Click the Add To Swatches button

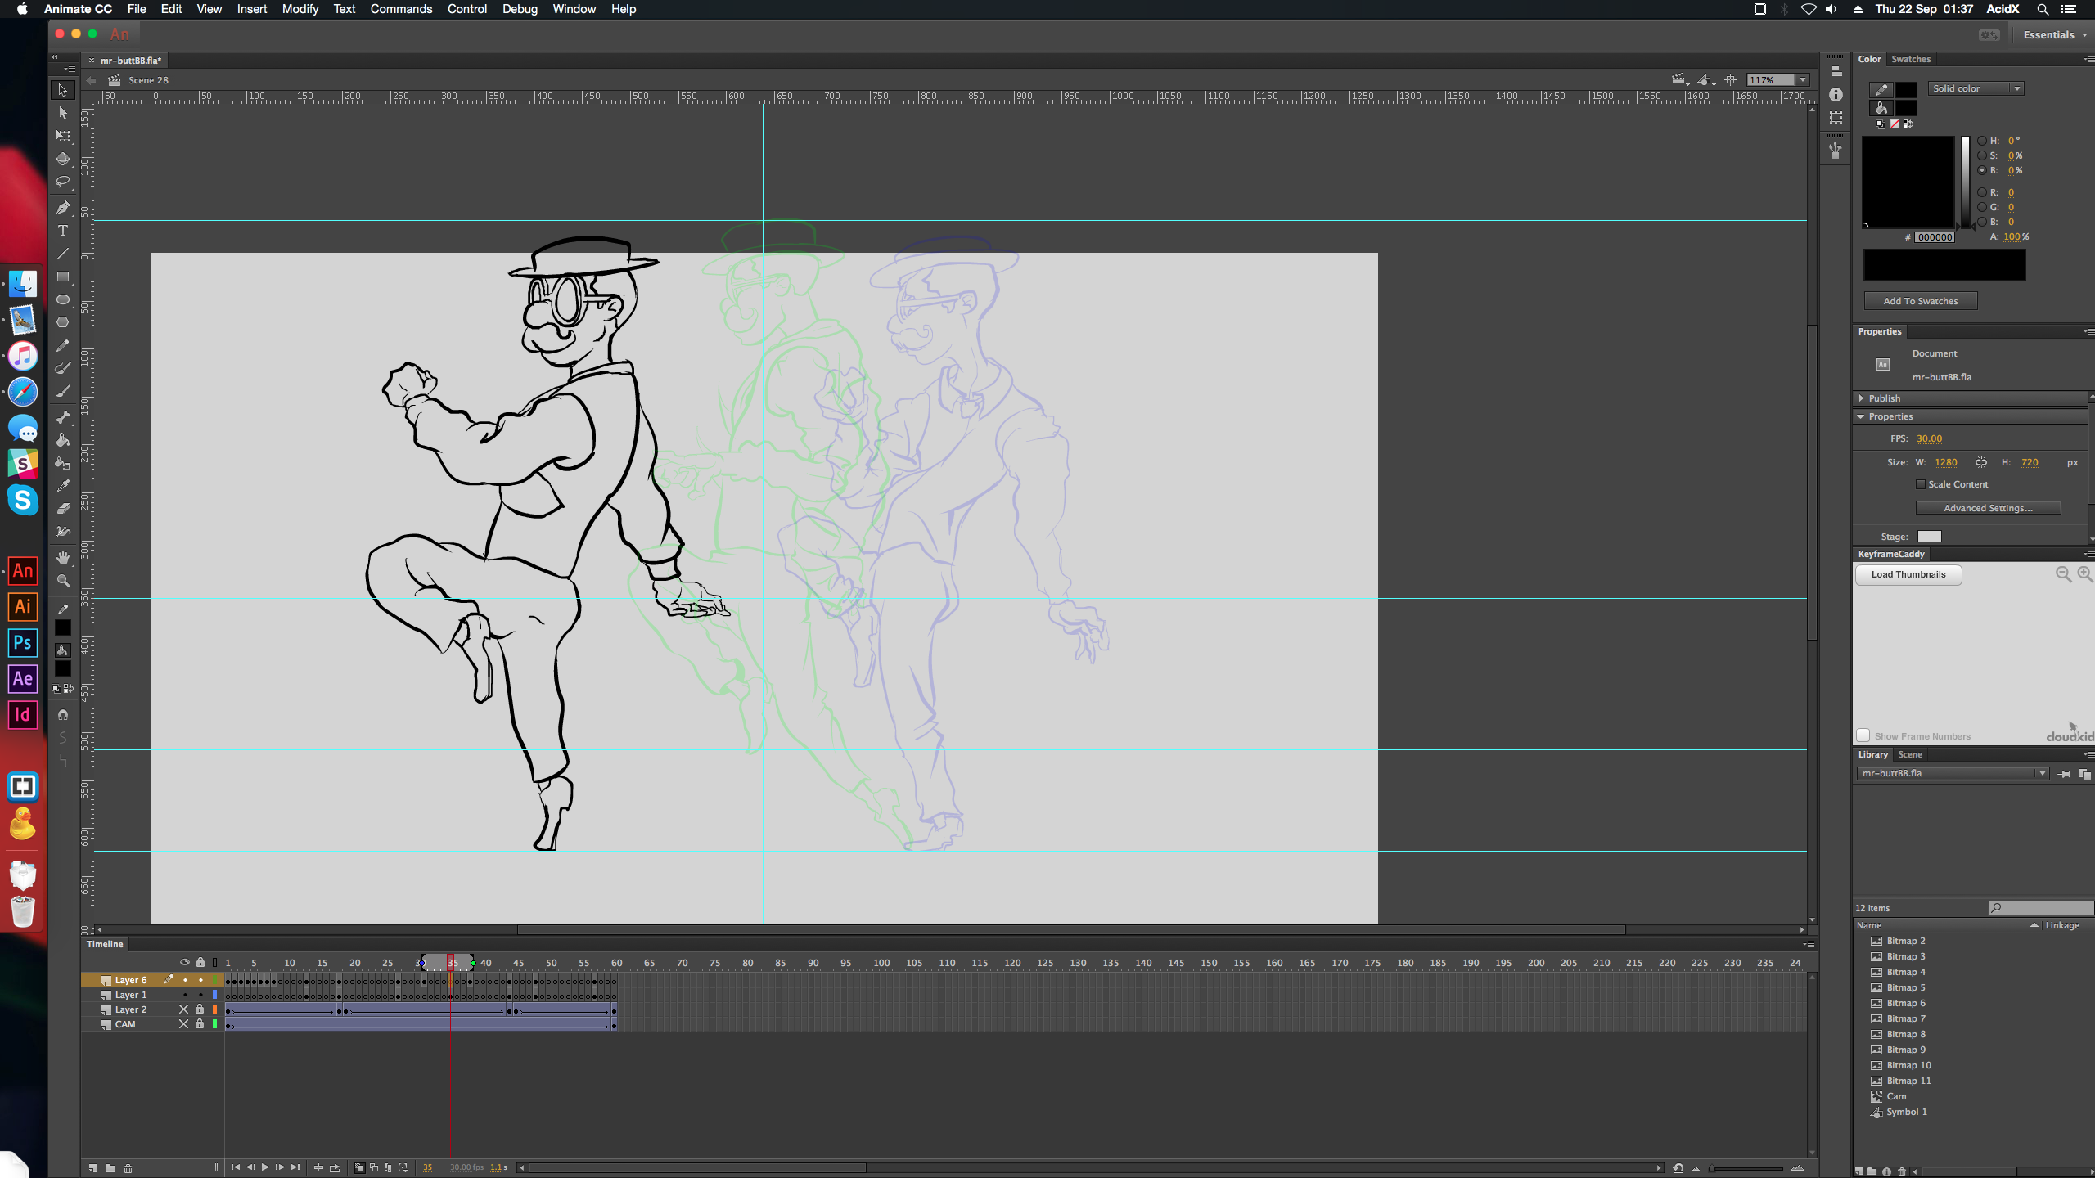1921,301
